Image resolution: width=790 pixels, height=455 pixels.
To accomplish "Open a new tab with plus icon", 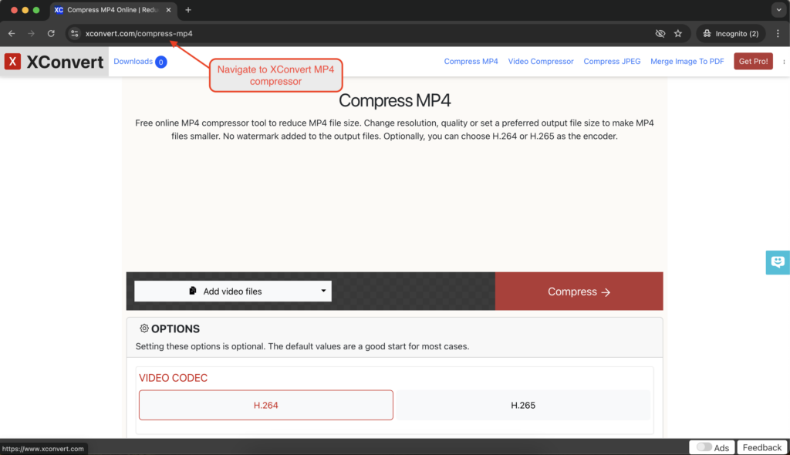I will pos(188,9).
